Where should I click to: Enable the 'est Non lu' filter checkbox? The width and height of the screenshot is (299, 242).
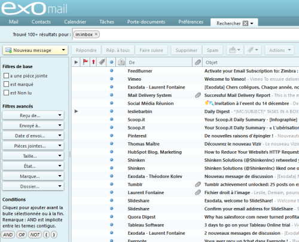pyautogui.click(x=7, y=93)
